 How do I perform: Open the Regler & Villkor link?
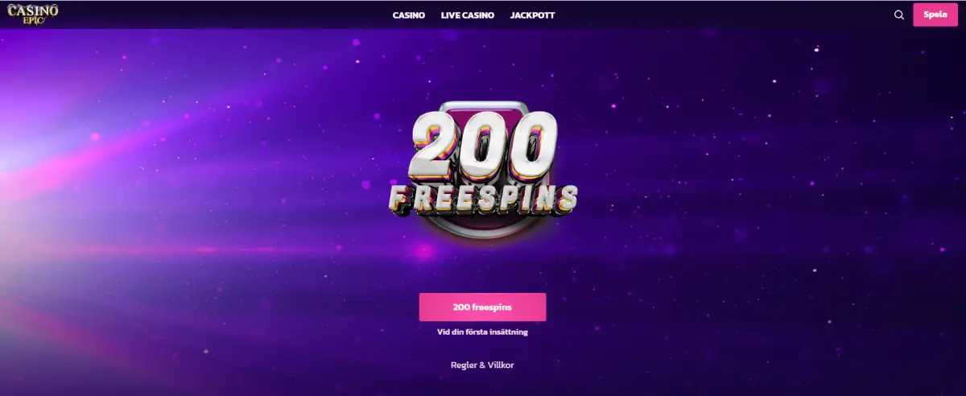click(482, 365)
